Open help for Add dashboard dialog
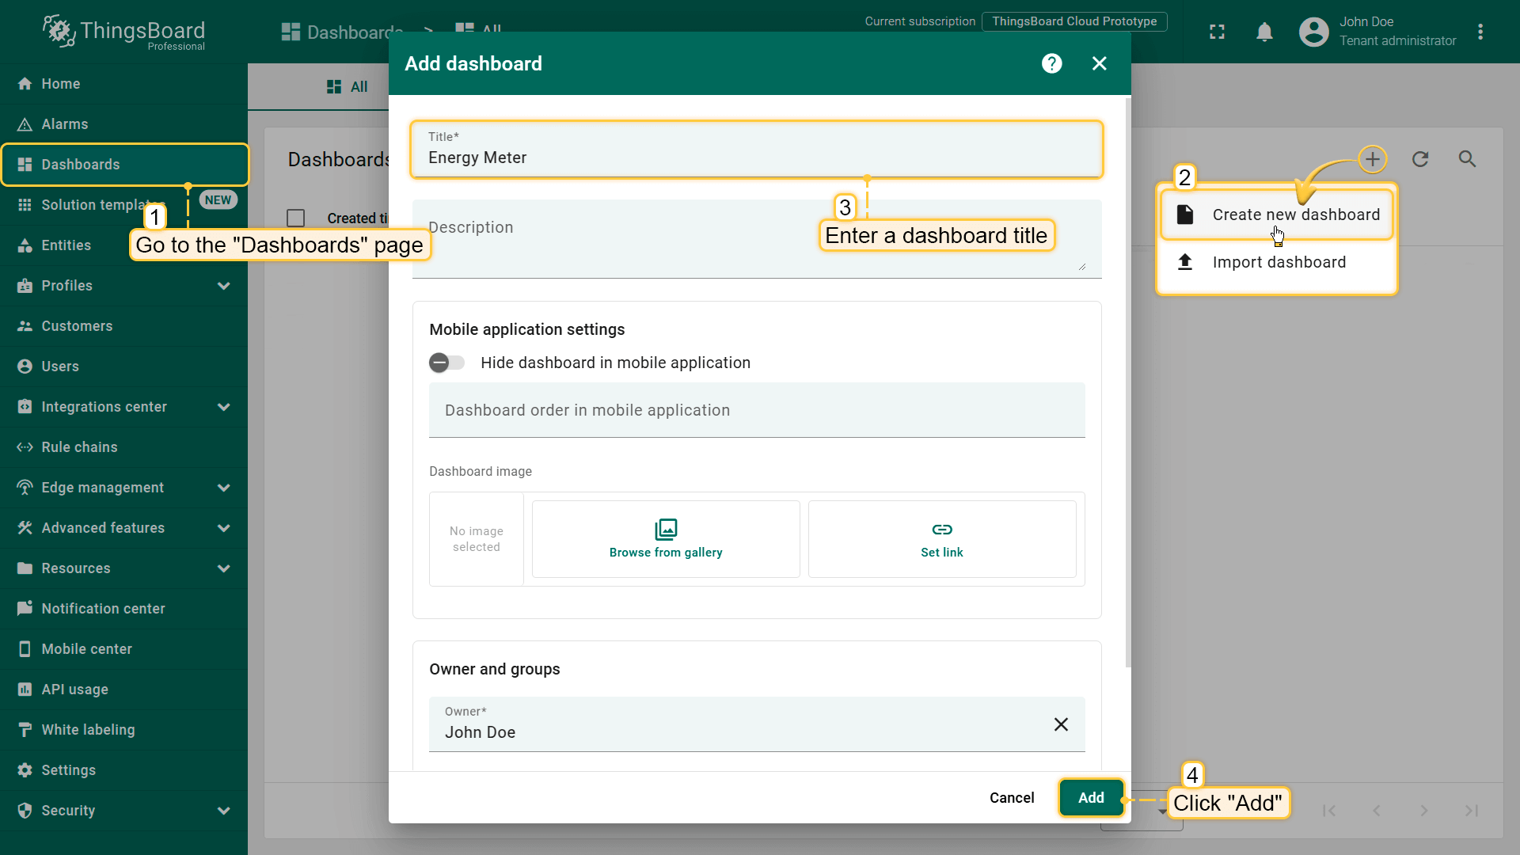The image size is (1520, 855). point(1051,63)
